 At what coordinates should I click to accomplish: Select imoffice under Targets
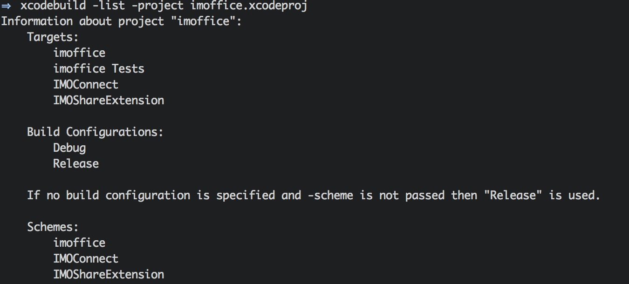pyautogui.click(x=79, y=53)
